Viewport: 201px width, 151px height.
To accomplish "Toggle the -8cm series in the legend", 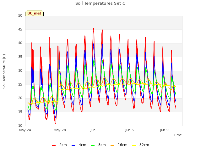I will [x=98, y=145].
